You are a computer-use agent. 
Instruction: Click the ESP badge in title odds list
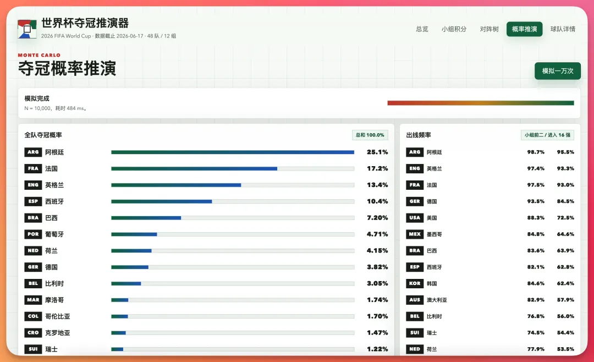tap(33, 201)
